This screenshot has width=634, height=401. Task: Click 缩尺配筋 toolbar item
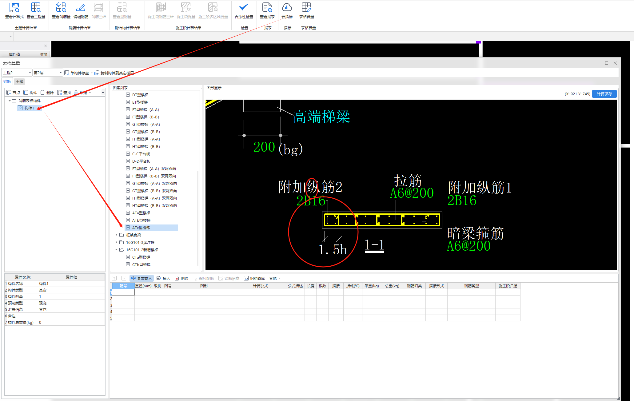click(203, 278)
